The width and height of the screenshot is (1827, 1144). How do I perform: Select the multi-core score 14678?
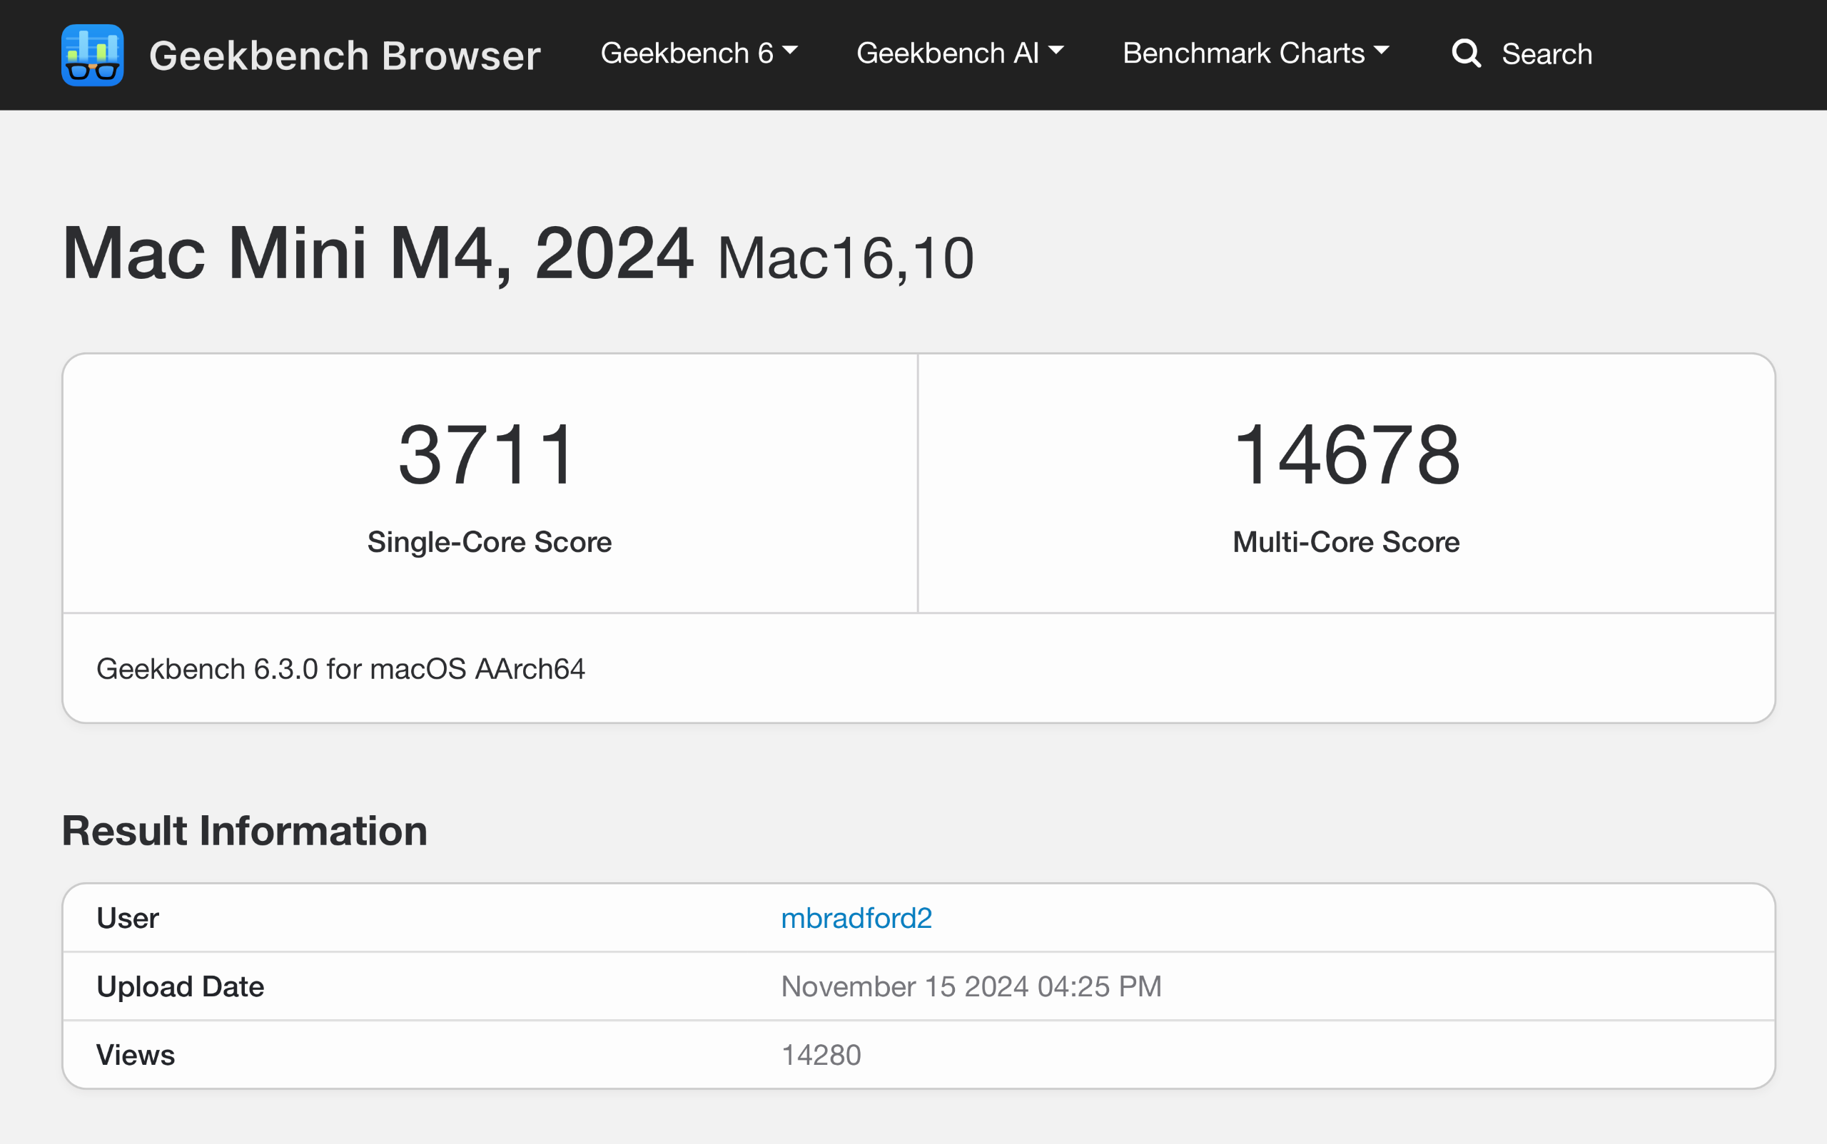pyautogui.click(x=1346, y=456)
